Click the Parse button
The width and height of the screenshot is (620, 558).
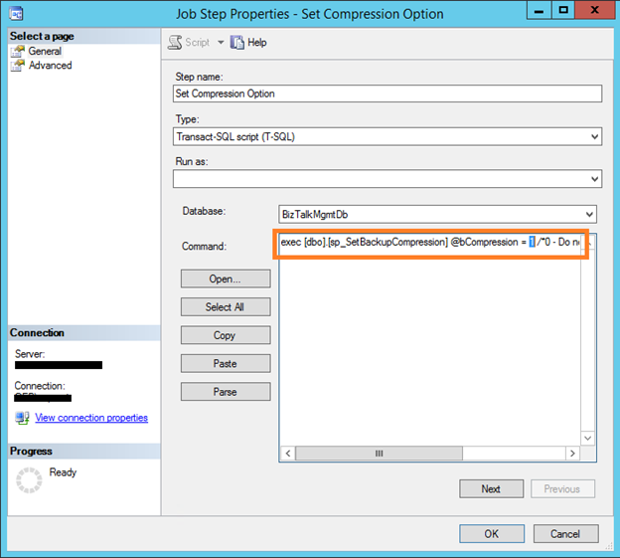click(226, 392)
